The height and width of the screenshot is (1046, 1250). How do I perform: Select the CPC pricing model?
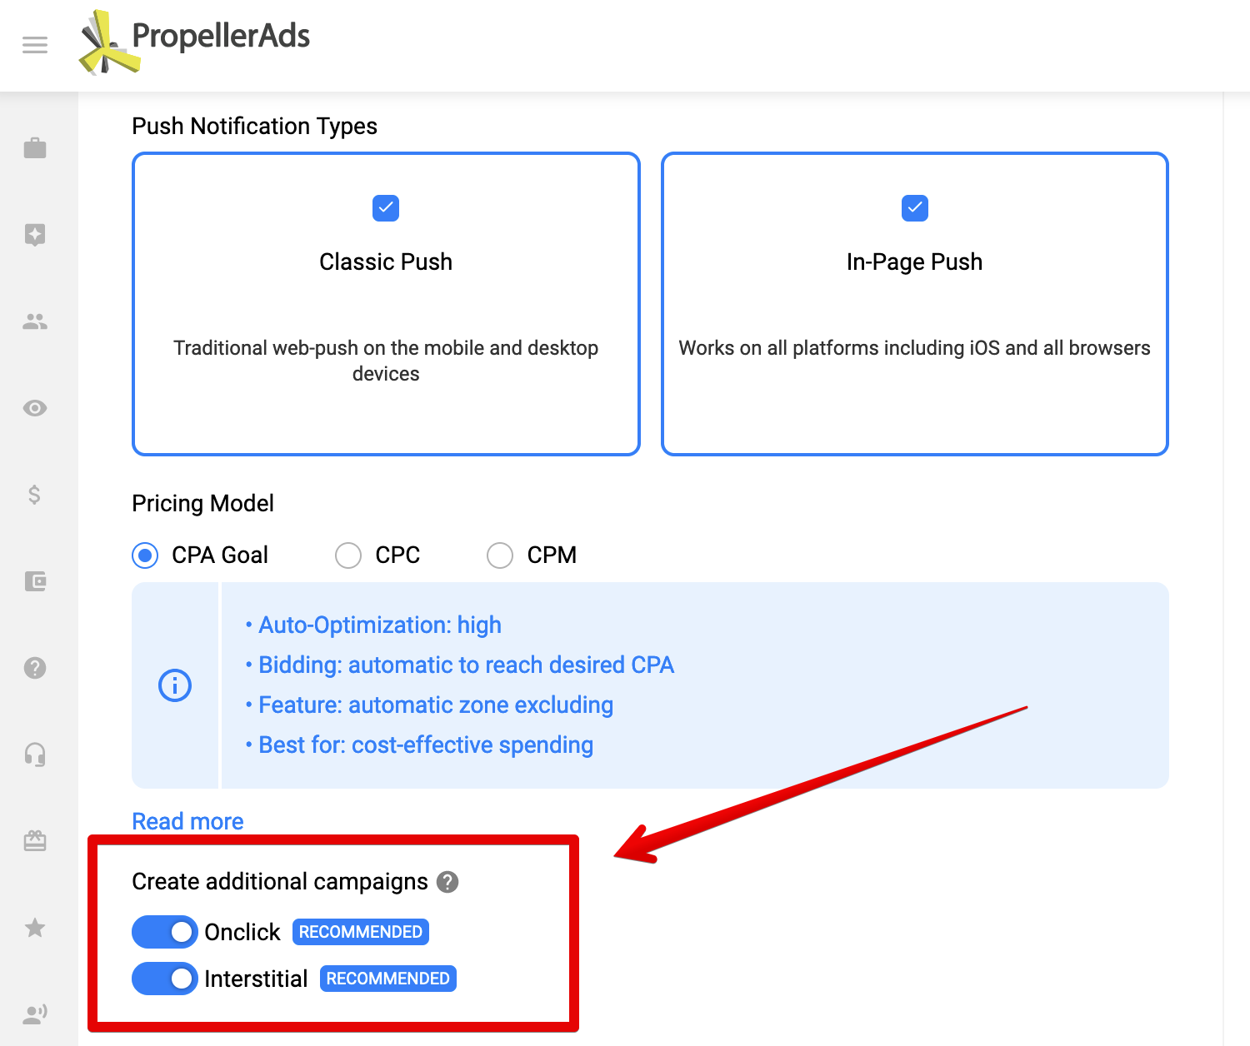coord(348,555)
